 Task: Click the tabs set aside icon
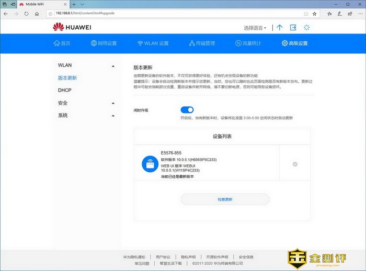pos(4,4)
